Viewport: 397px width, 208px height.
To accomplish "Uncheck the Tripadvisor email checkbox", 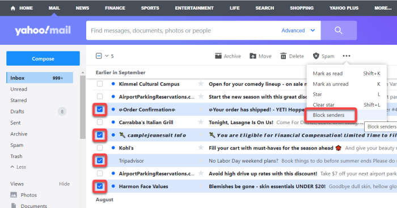I will click(x=100, y=160).
